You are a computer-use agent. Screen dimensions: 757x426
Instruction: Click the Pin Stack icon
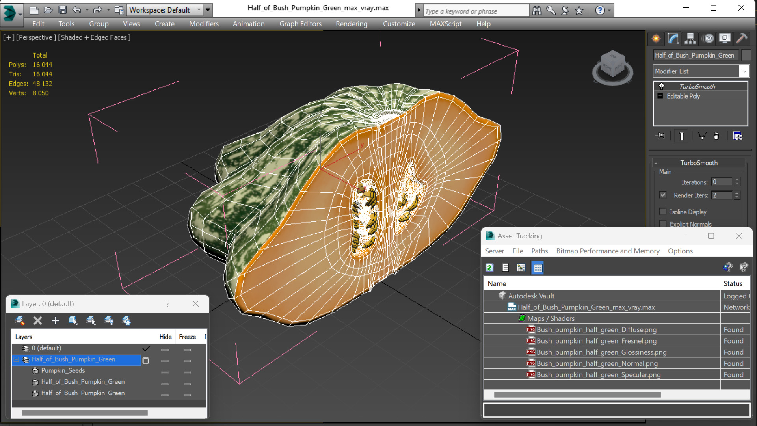click(x=660, y=136)
